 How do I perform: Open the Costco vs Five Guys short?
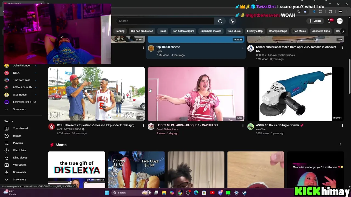point(136,170)
